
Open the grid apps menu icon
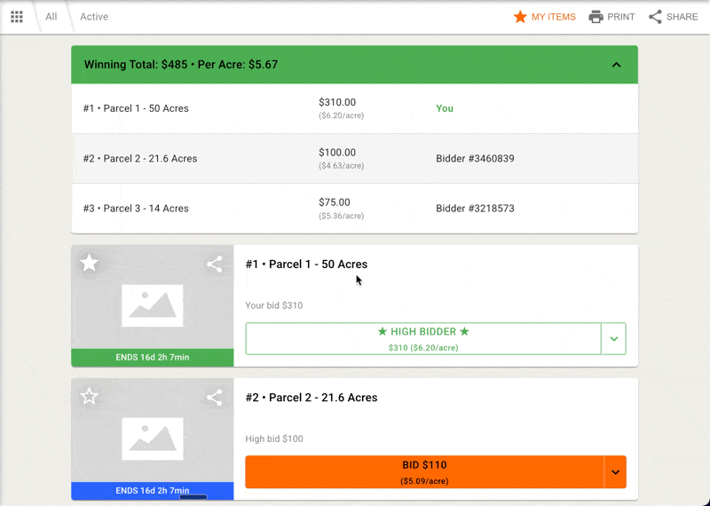point(17,17)
